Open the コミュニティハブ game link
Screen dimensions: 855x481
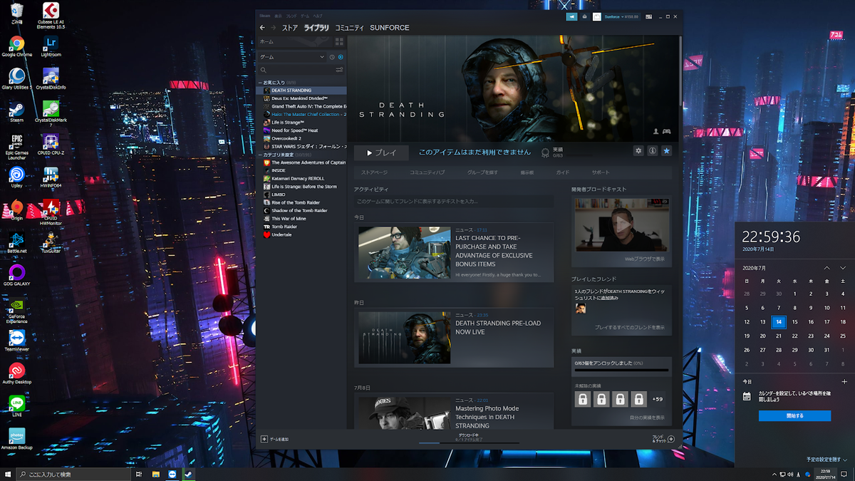point(427,172)
